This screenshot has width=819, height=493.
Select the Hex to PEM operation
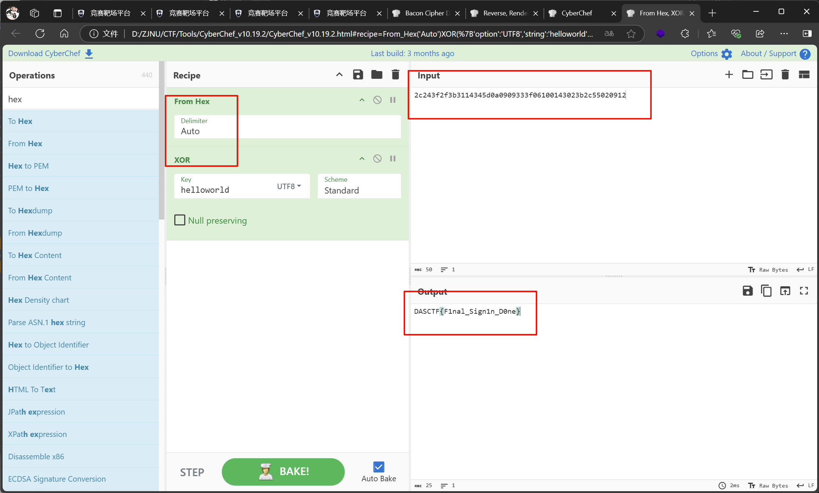81,166
